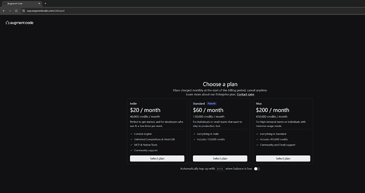Click the "Standard" plan title
Screen dimensions: 365x193
(x=199, y=104)
